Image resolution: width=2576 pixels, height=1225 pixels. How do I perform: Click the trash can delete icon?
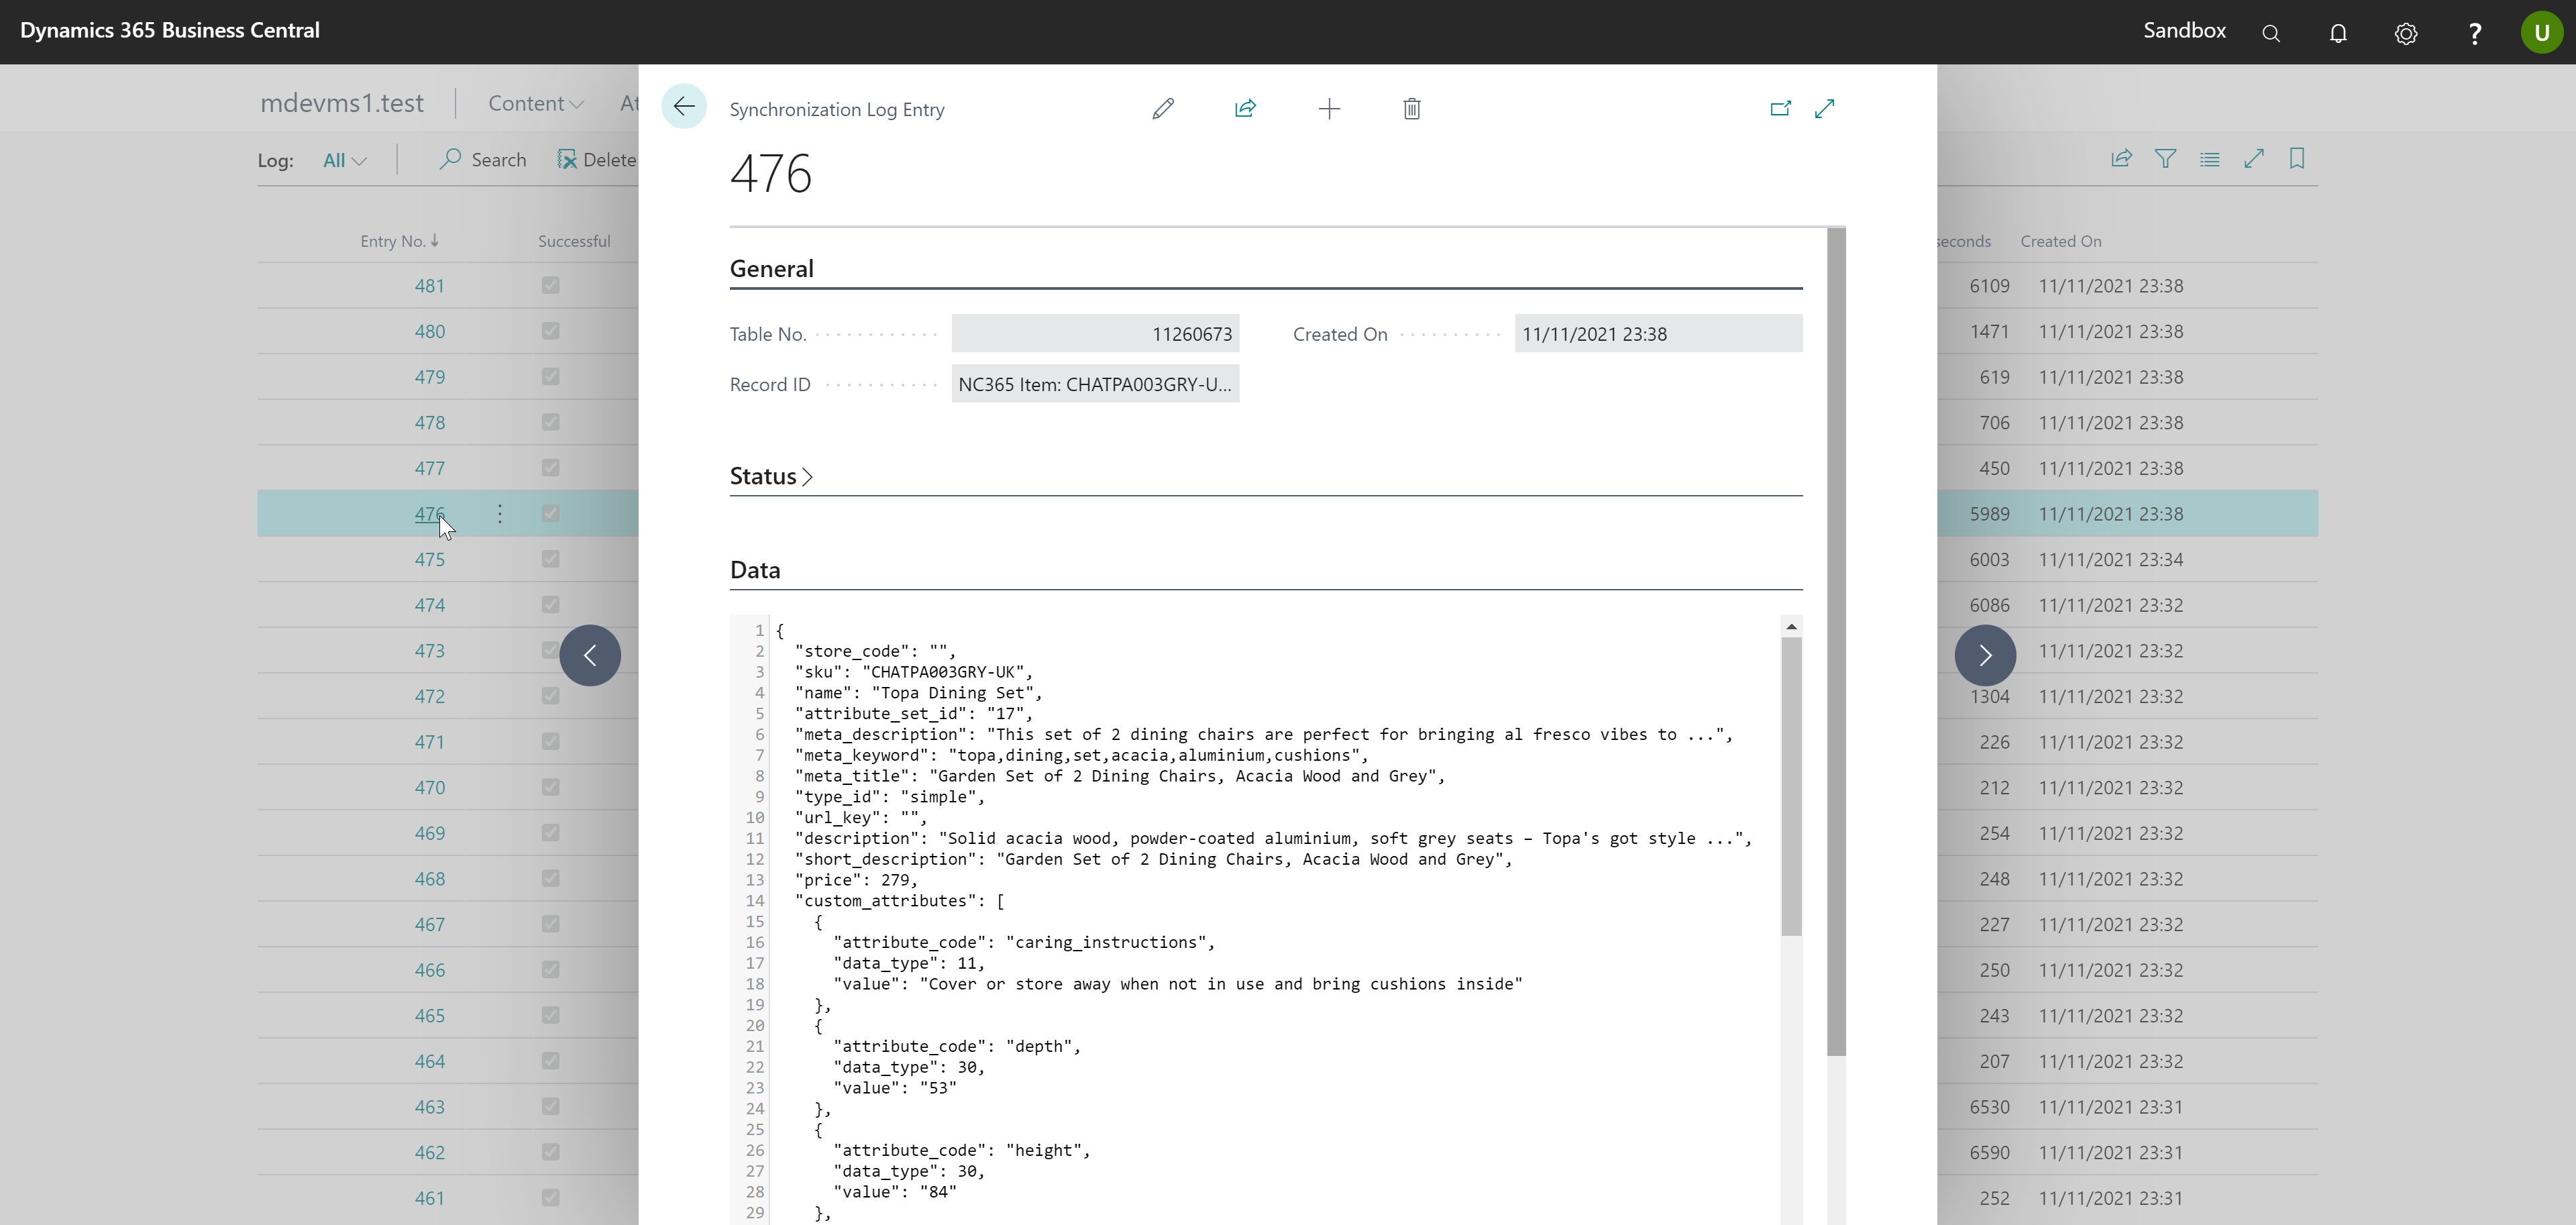coord(1411,108)
